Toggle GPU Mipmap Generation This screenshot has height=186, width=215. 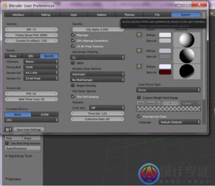(73, 40)
